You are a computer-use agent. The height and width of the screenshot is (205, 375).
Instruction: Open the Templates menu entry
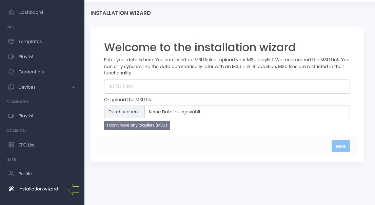tap(30, 42)
